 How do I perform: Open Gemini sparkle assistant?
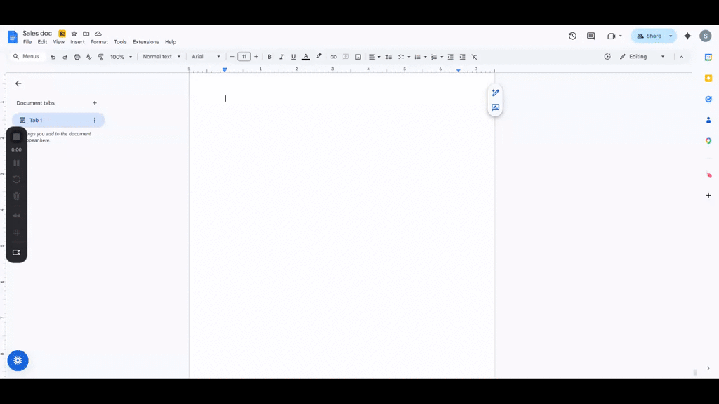(687, 36)
